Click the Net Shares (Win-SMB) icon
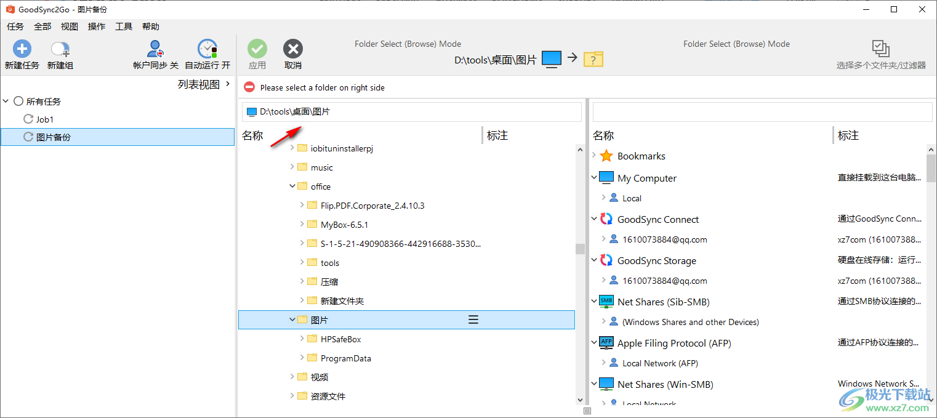Screen dimensions: 937x418 pyautogui.click(x=606, y=384)
